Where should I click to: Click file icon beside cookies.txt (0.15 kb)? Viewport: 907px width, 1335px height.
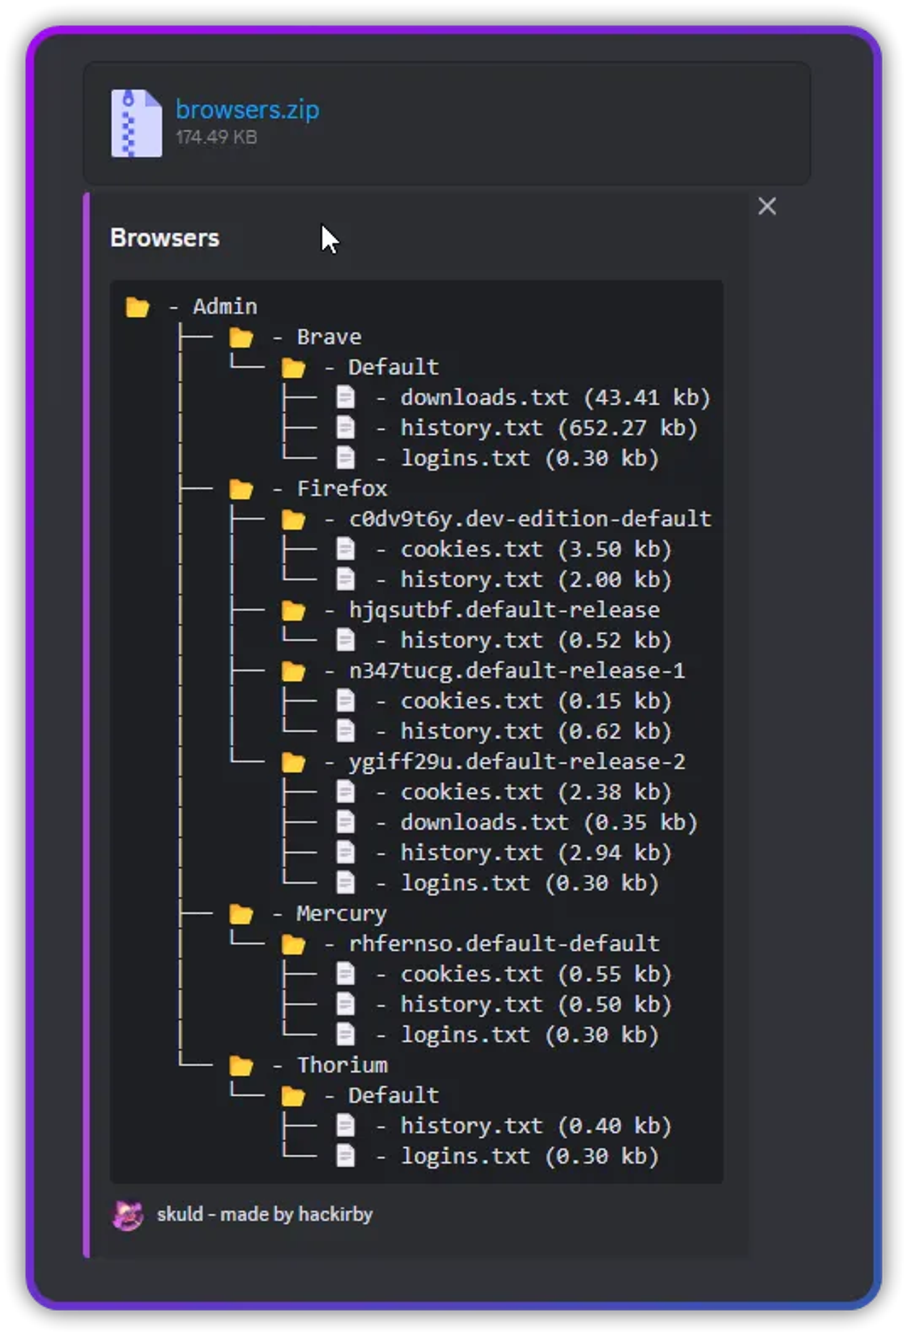(x=345, y=701)
